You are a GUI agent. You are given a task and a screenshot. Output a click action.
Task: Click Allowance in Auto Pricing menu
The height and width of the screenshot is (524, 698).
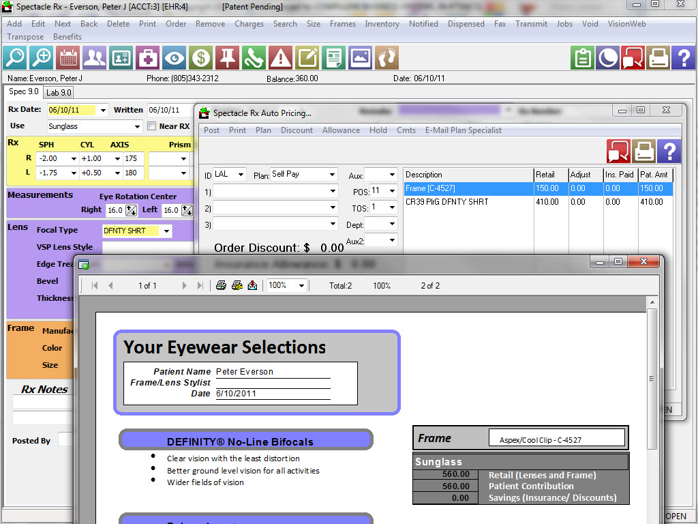point(341,130)
